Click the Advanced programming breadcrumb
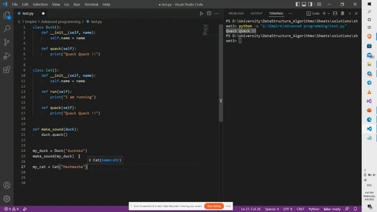 tap(61, 22)
